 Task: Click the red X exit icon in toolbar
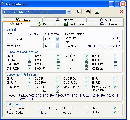click(121, 12)
